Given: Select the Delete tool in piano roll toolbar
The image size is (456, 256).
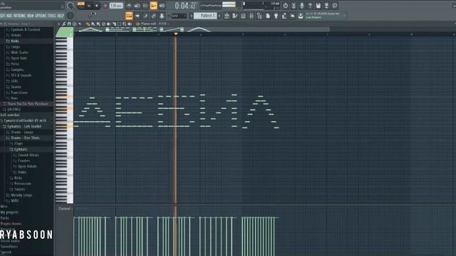Looking at the screenshot, I should click(103, 24).
